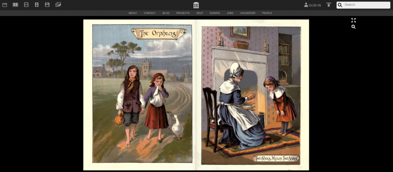
Task: Go to Internet Archive home logo
Action: tap(196, 5)
